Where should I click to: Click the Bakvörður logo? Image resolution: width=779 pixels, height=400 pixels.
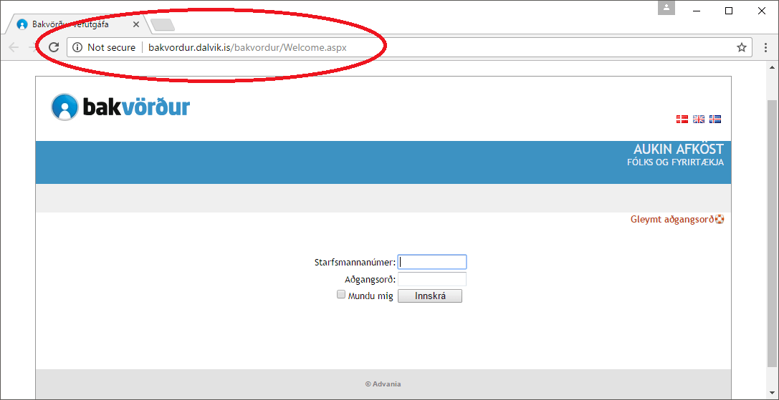coord(120,107)
